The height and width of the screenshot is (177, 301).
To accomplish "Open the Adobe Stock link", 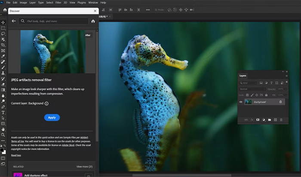I will pos(68,145).
